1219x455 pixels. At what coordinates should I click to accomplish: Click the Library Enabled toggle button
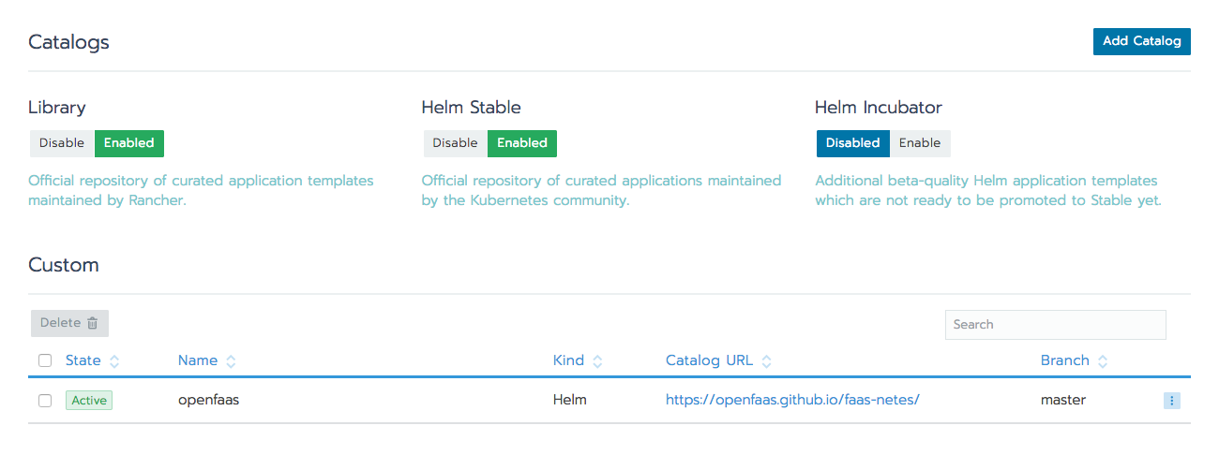(129, 143)
